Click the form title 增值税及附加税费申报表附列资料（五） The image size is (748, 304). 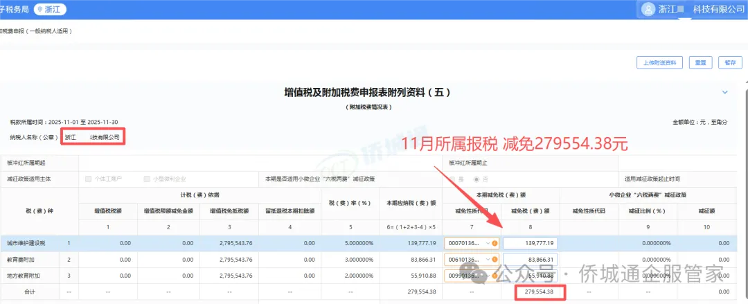tap(367, 92)
